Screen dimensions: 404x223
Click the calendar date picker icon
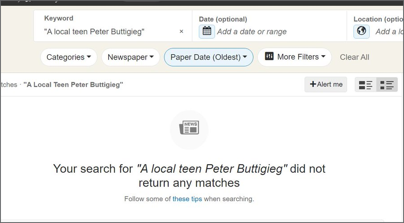pyautogui.click(x=206, y=31)
